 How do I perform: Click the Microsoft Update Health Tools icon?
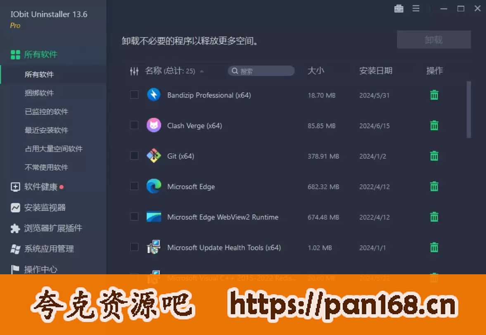click(154, 247)
